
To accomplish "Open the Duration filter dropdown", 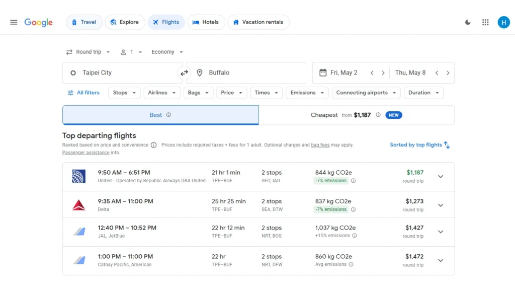I will click(x=423, y=93).
